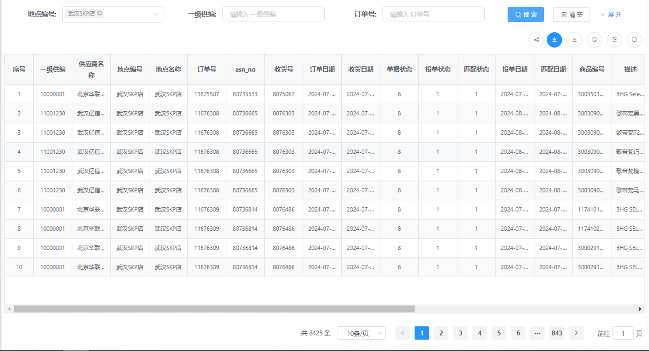Image resolution: width=649 pixels, height=351 pixels.
Task: Click the share icon above the table
Action: (x=536, y=40)
